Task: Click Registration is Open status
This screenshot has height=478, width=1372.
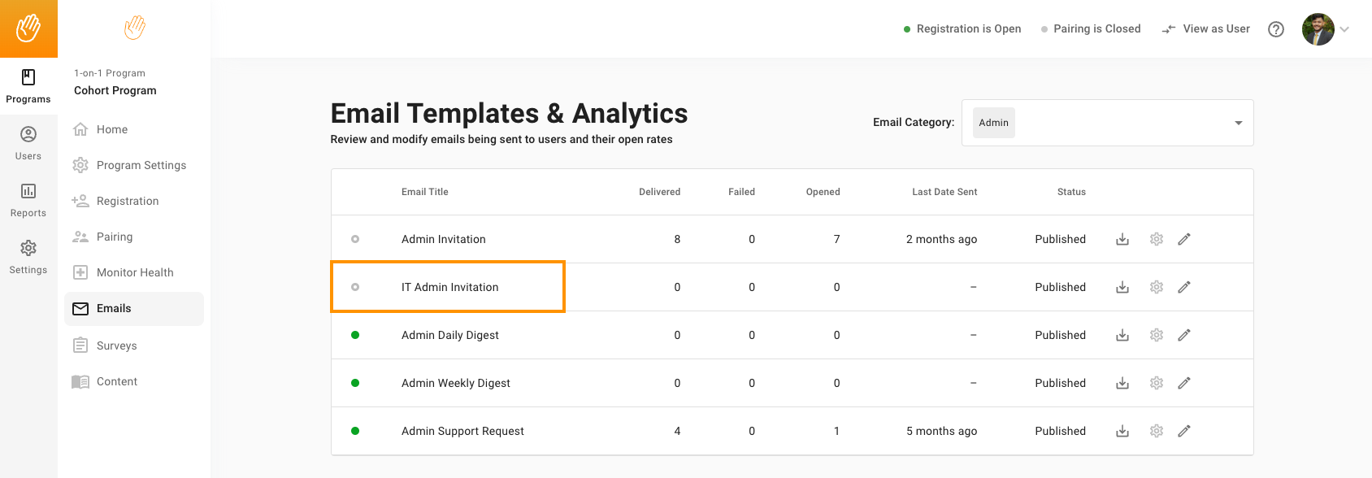Action: pos(962,28)
